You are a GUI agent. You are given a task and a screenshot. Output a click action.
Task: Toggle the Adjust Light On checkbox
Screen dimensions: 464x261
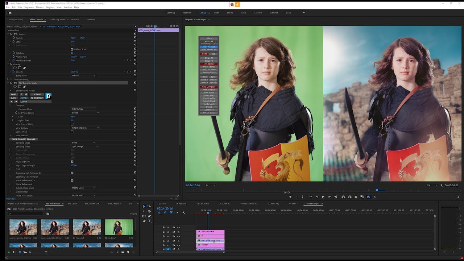(72, 162)
